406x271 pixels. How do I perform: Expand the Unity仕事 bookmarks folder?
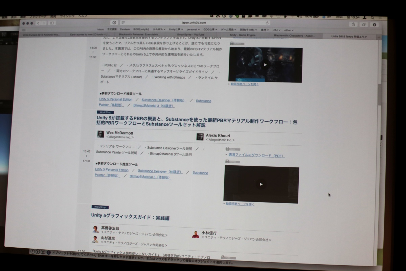[176, 29]
